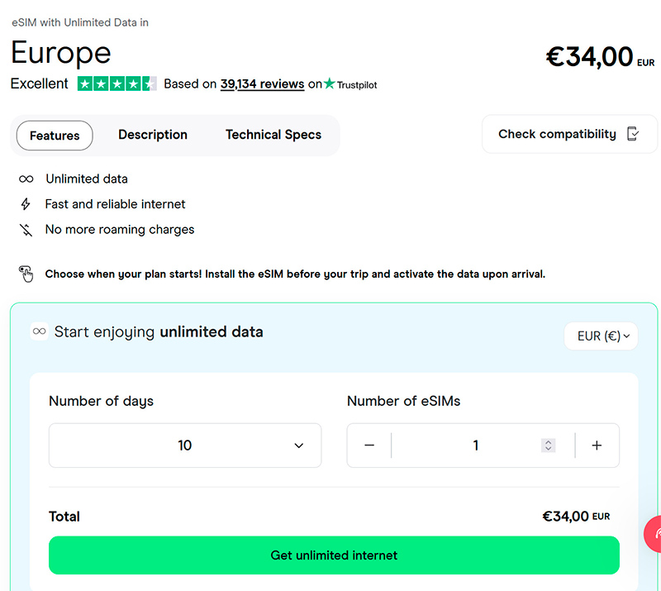Click the hand pointer plan start icon
Image resolution: width=661 pixels, height=591 pixels.
click(26, 274)
